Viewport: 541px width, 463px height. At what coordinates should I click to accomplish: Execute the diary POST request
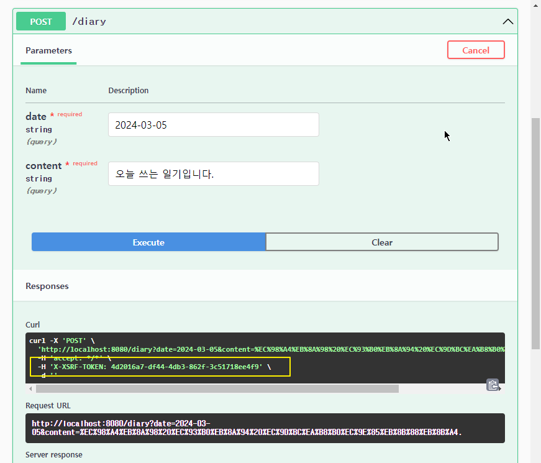pyautogui.click(x=148, y=242)
